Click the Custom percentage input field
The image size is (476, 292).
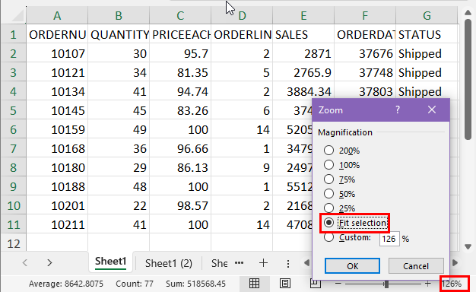(389, 239)
